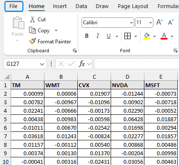Open the Data ribbon tab

(x=81, y=6)
